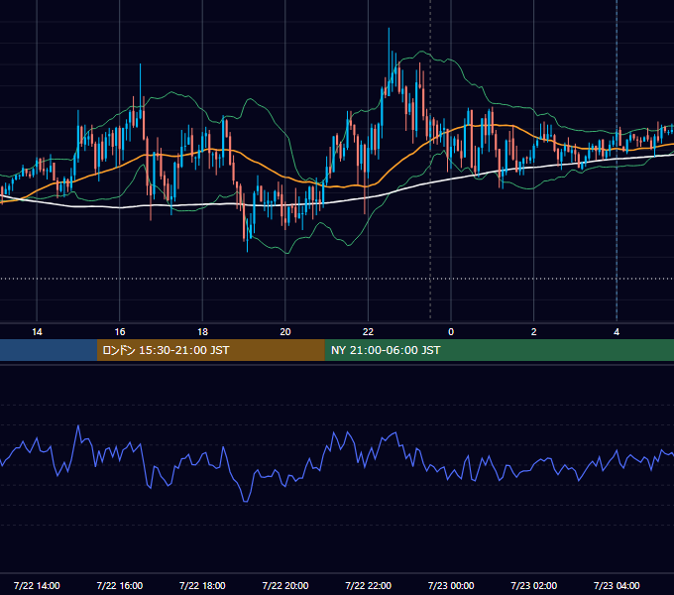
Task: Click hour label 18 on chart axis
Action: point(202,332)
